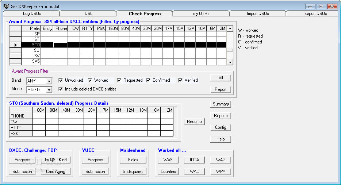Open Maidenhead Gridsquares report
The height and width of the screenshot is (185, 341).
(x=133, y=171)
